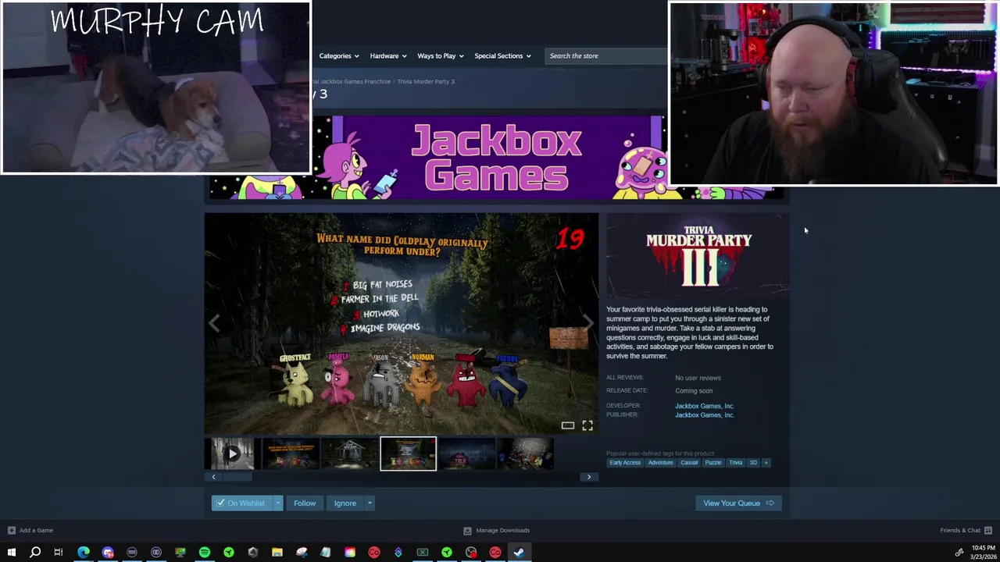Open developer Jackbox Games, Inc. link

click(x=704, y=406)
